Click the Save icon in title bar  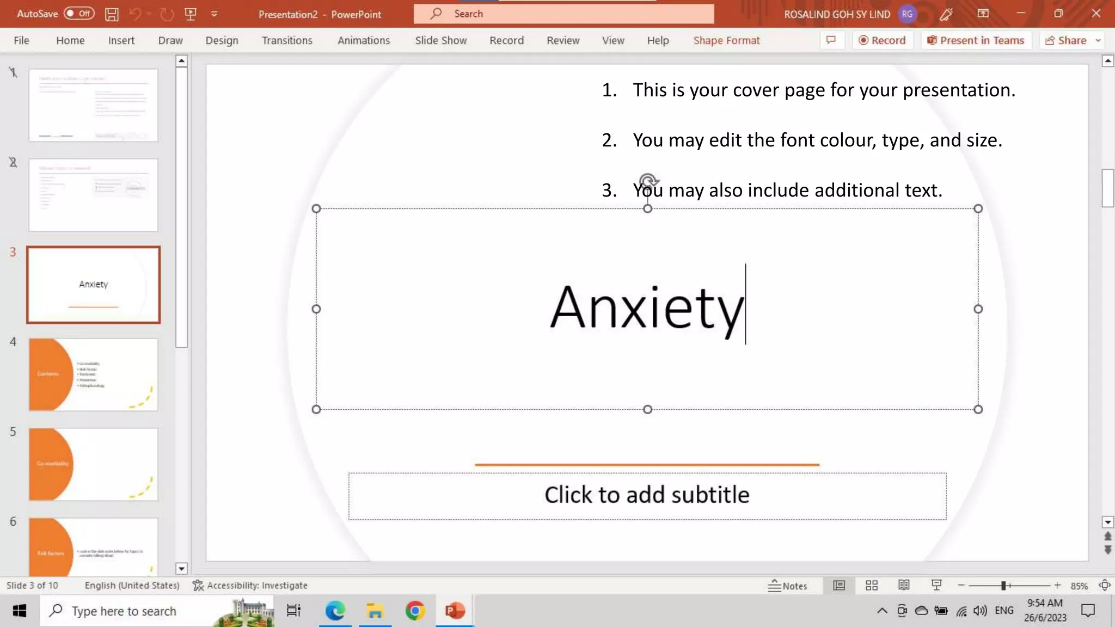coord(112,14)
